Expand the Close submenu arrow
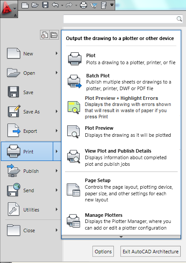This screenshot has height=263, width=186. (x=57, y=230)
